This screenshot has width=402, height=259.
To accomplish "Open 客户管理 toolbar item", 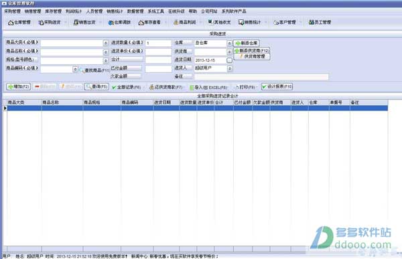I will click(285, 23).
